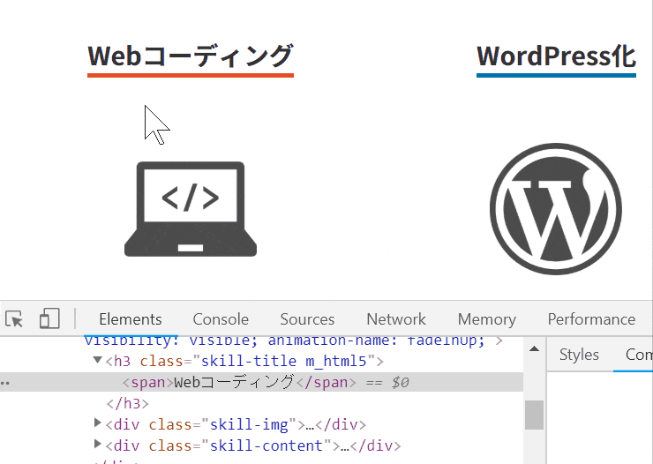The width and height of the screenshot is (653, 464).
Task: Click the Webコーディング heading
Action: [x=190, y=56]
